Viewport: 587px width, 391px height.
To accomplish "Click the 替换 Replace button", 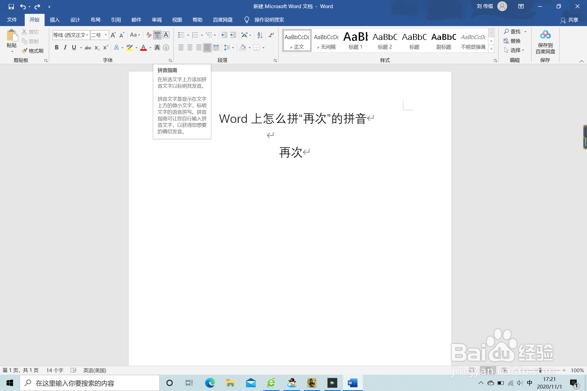I will [x=512, y=41].
